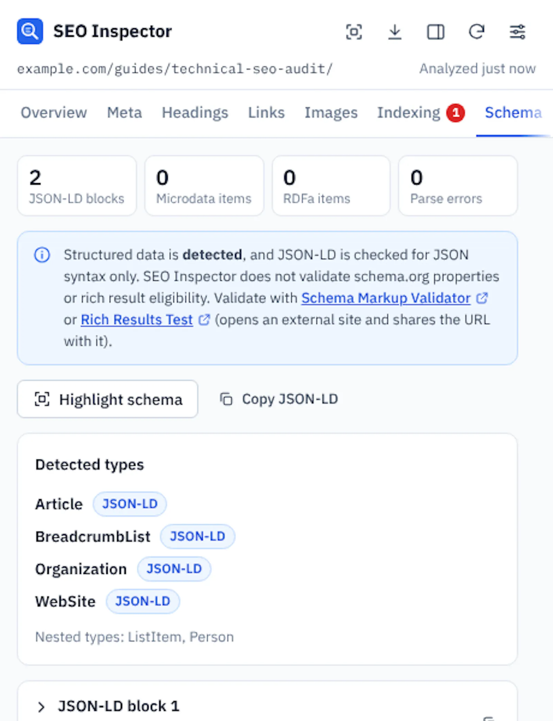Click the JSON-LD badge next to WebSite

click(143, 601)
